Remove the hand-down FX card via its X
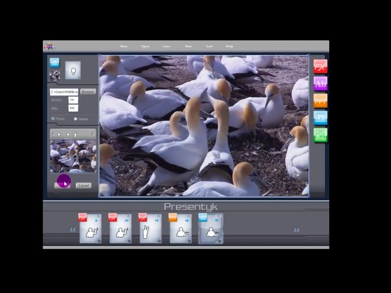 [x=128, y=216]
